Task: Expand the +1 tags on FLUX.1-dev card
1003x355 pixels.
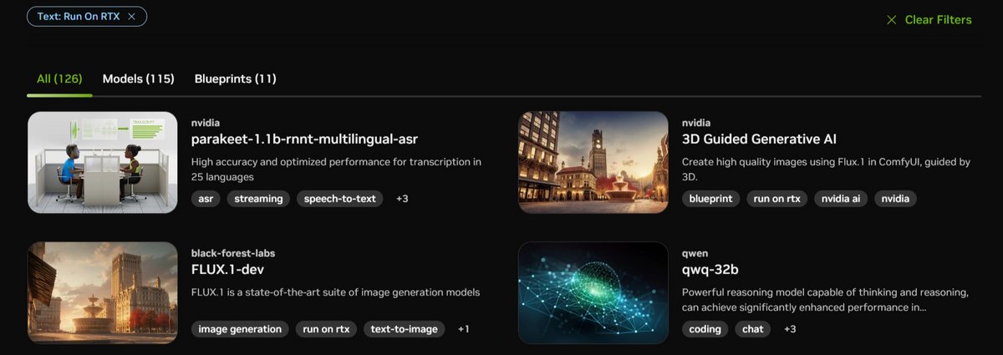Action: [x=464, y=329]
